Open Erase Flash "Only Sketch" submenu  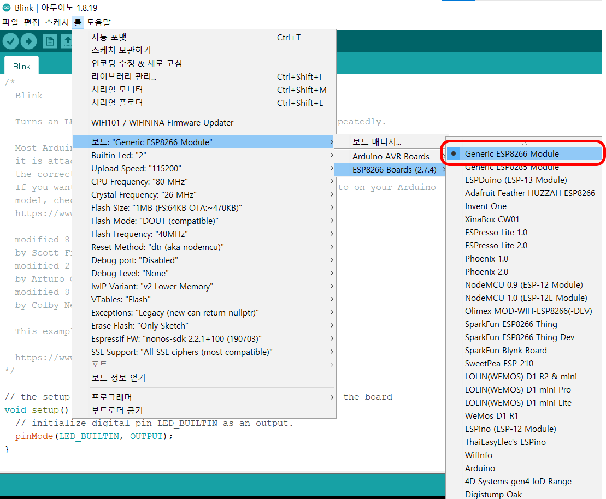pyautogui.click(x=204, y=326)
